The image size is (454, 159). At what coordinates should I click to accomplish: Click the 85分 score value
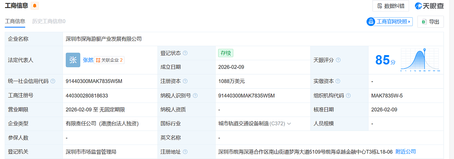tap(385, 60)
